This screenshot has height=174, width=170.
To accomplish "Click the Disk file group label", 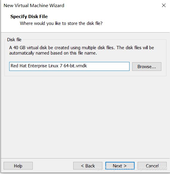I will click(14, 40).
